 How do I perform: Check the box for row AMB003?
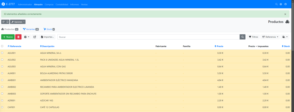pyautogui.click(x=2, y=94)
